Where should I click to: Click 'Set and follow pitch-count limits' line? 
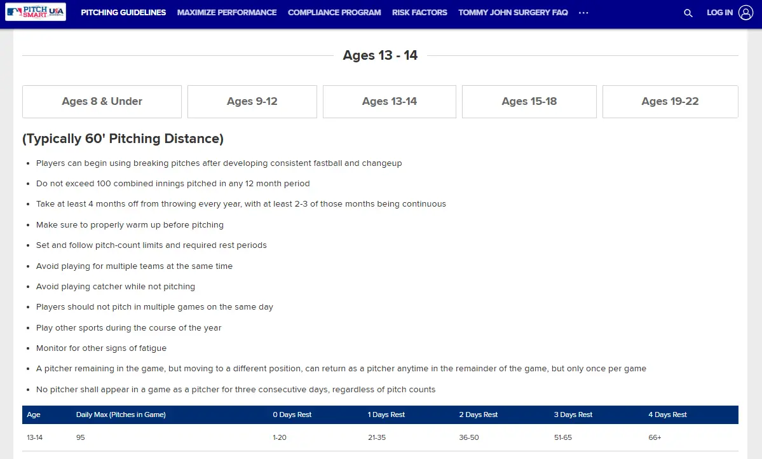[x=151, y=245]
